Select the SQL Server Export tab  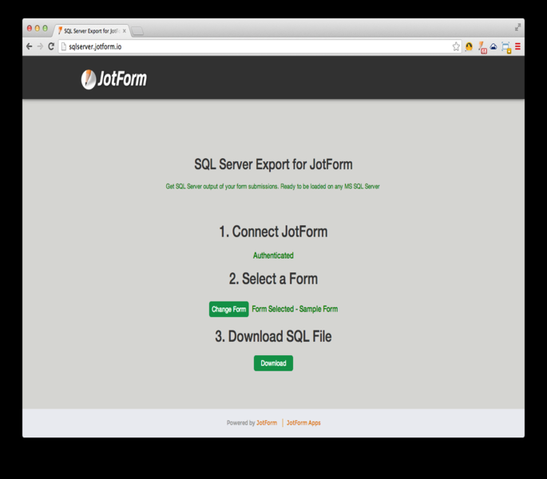tap(89, 30)
